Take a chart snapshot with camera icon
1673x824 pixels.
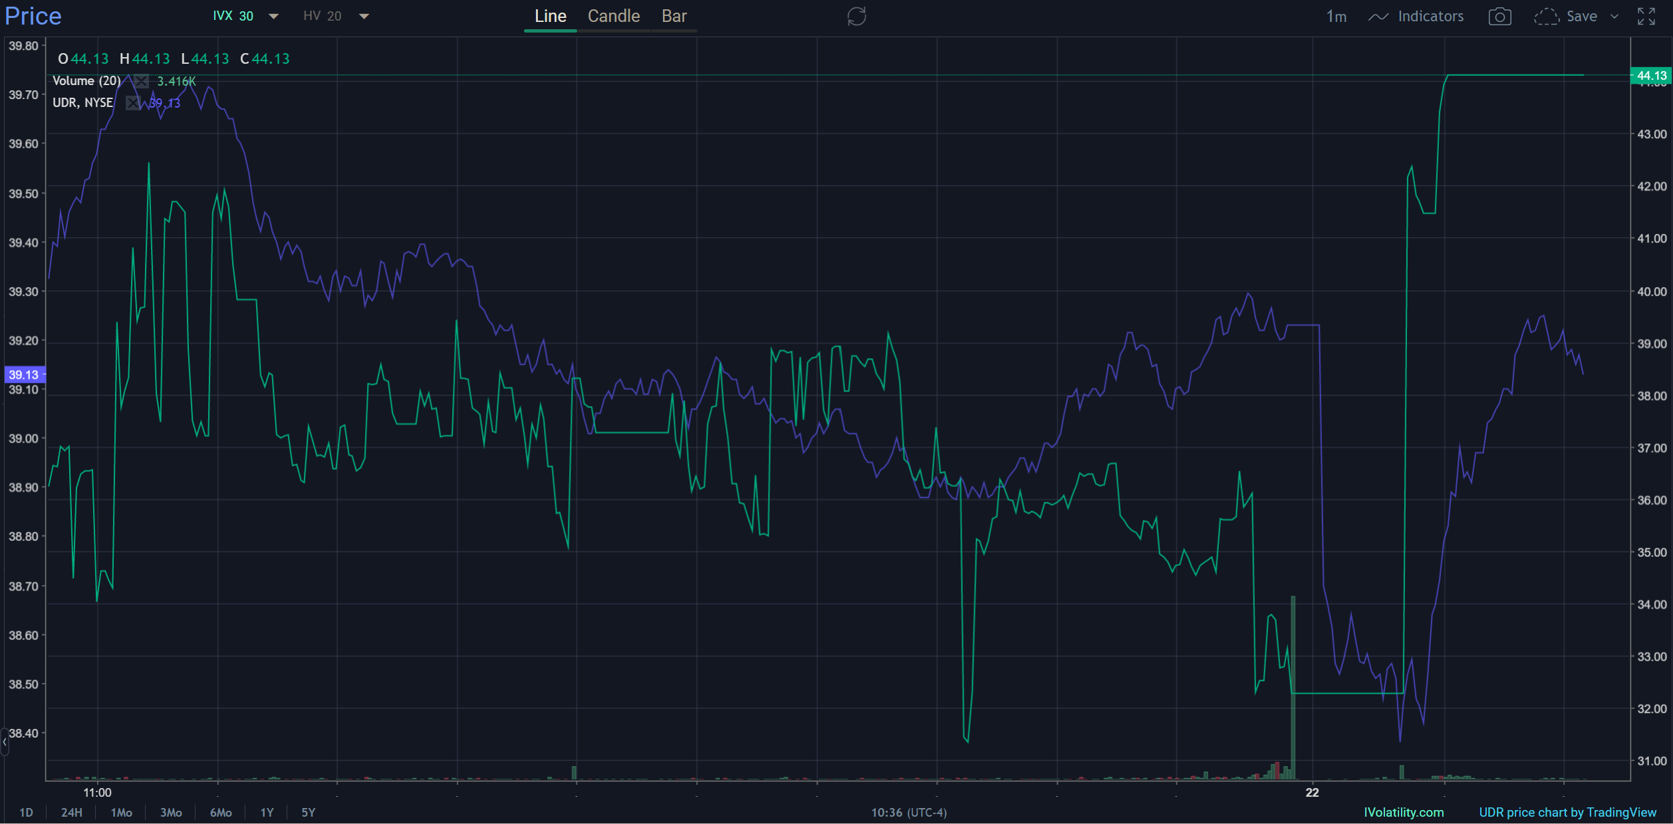1499,17
